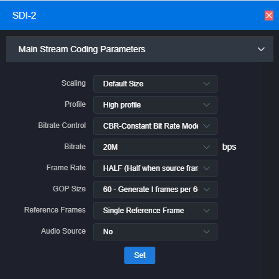Open the Audio Source dropdown showing No

pyautogui.click(x=155, y=232)
